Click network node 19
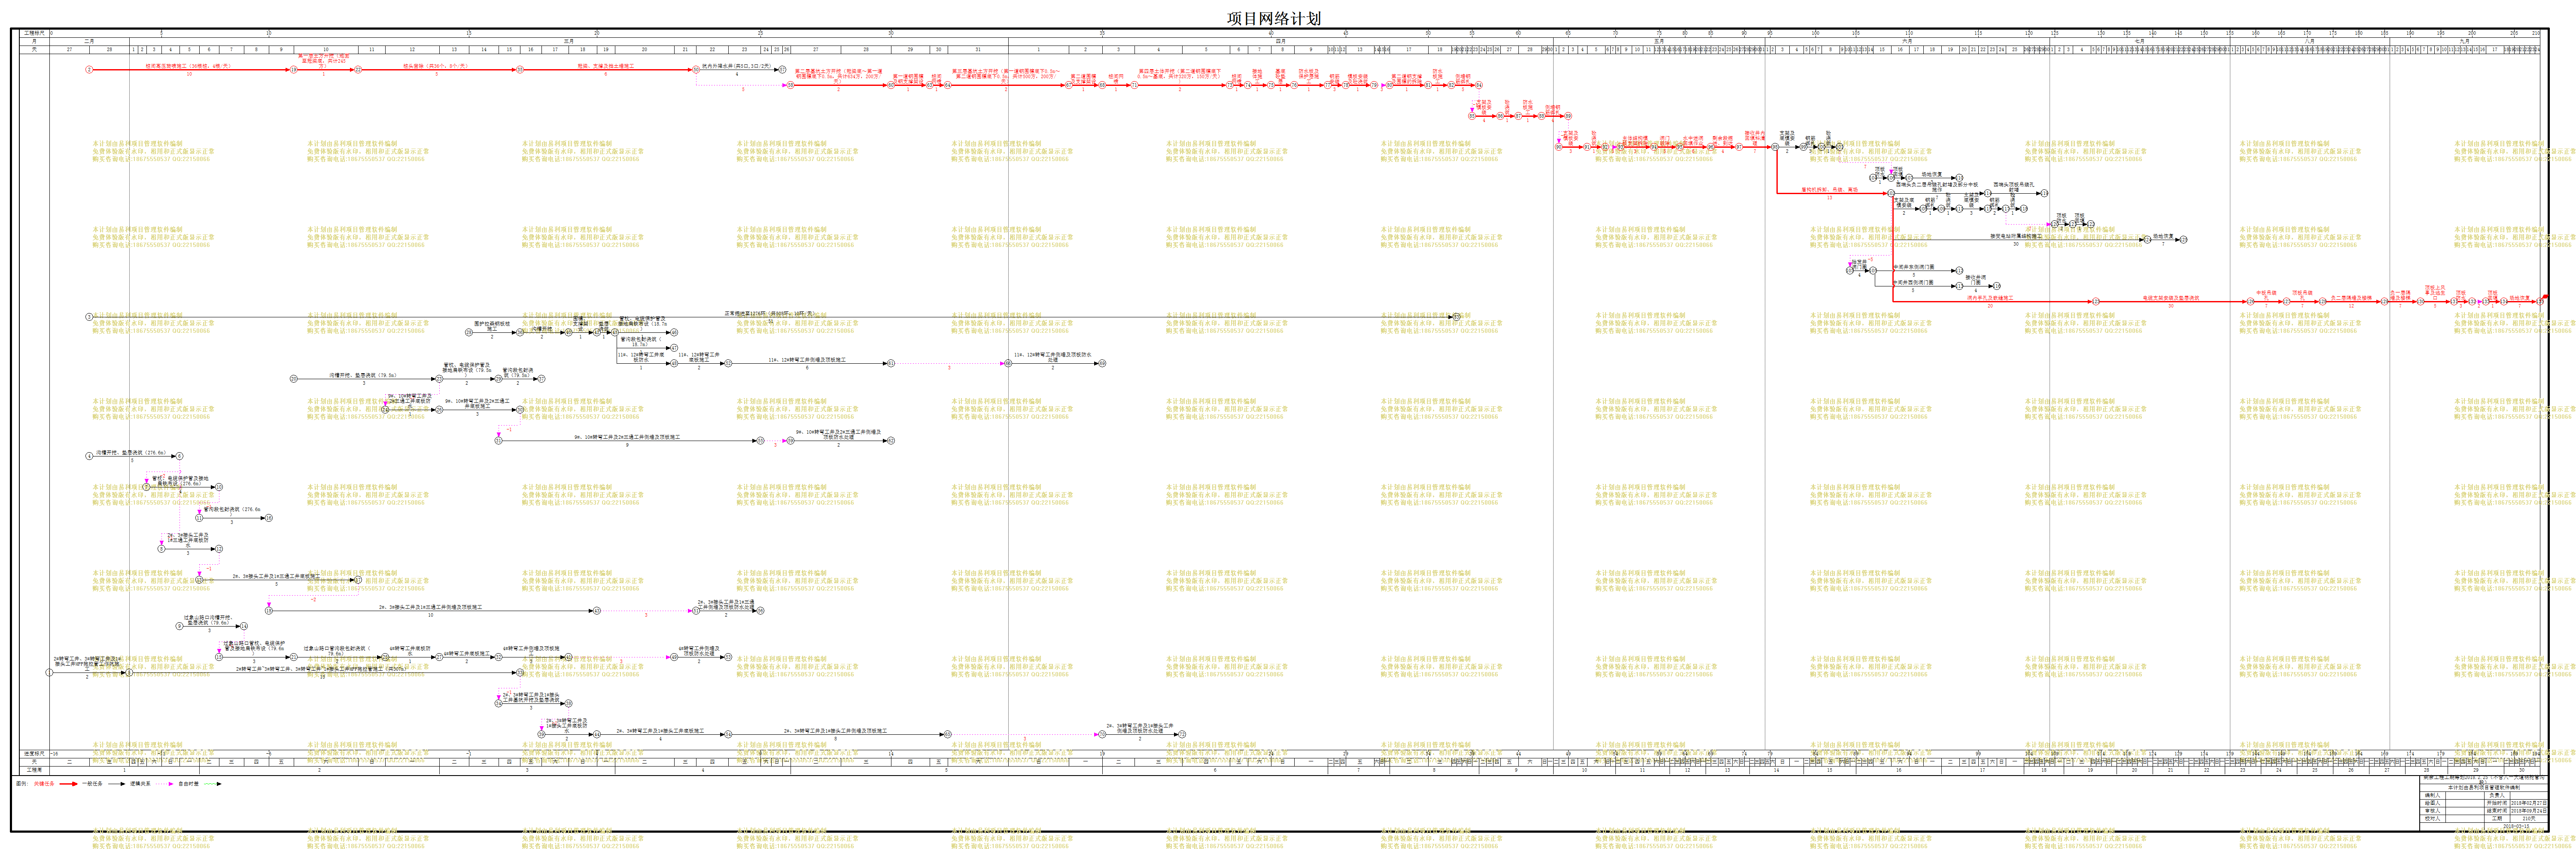Image resolution: width=2576 pixels, height=849 pixels. click(x=294, y=69)
